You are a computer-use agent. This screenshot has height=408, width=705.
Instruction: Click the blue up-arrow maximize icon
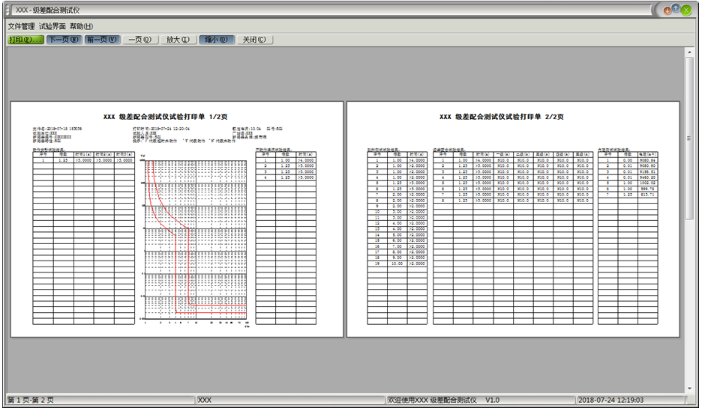[676, 9]
